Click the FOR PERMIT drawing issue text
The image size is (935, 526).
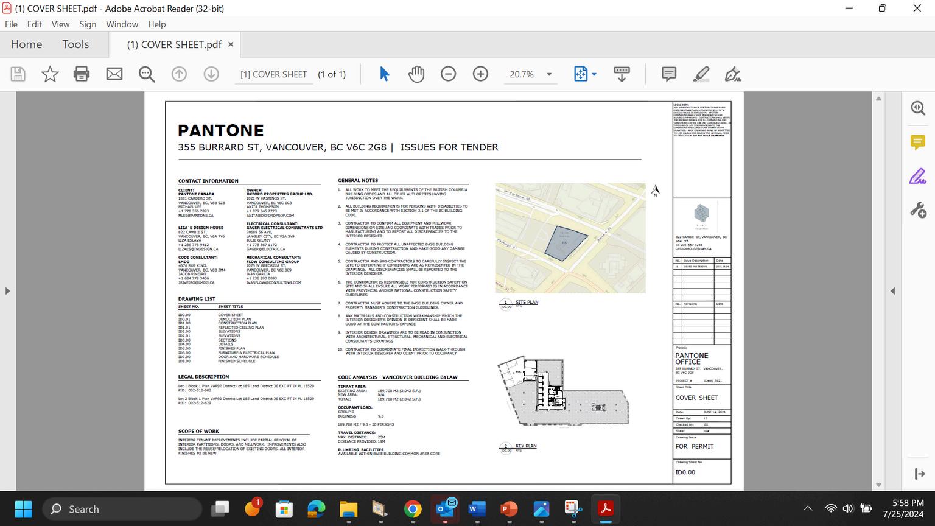694,446
